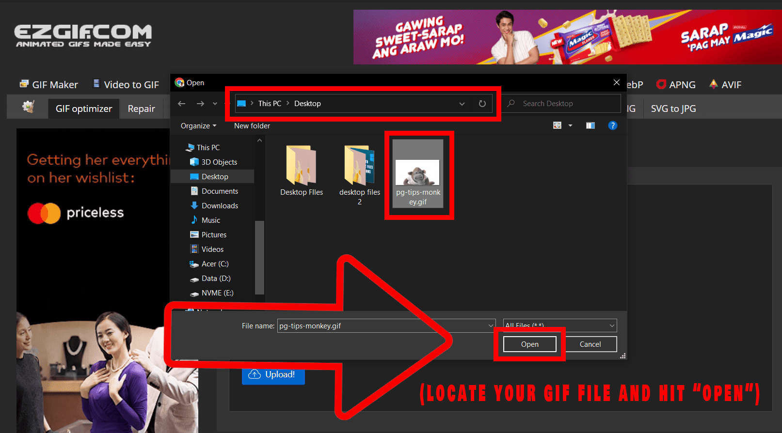Select the Data (D:) drive
This screenshot has height=433, width=782.
(x=210, y=278)
